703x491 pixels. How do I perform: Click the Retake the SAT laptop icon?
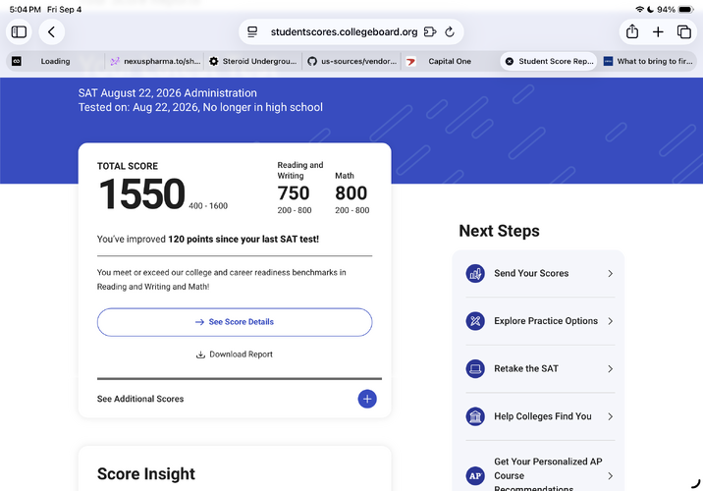pos(475,369)
